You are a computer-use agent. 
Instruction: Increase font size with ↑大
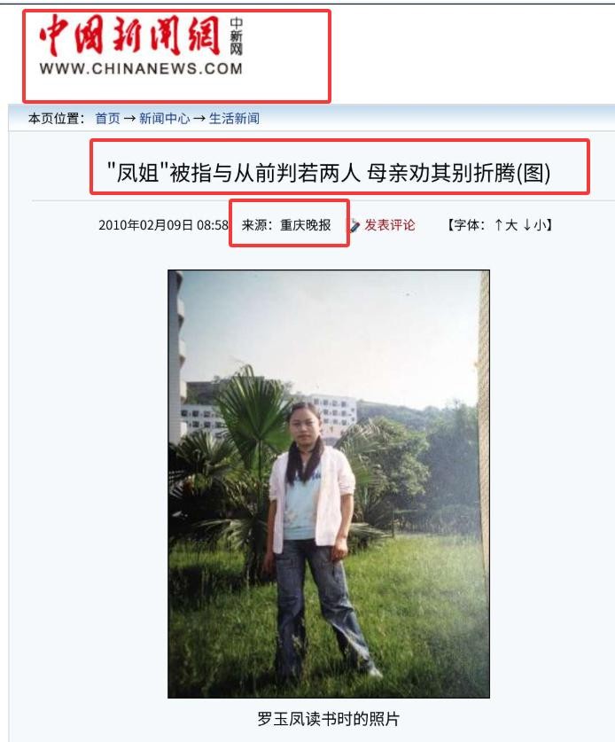coord(506,225)
